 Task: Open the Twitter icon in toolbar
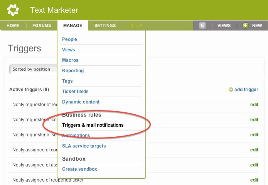(x=202, y=25)
